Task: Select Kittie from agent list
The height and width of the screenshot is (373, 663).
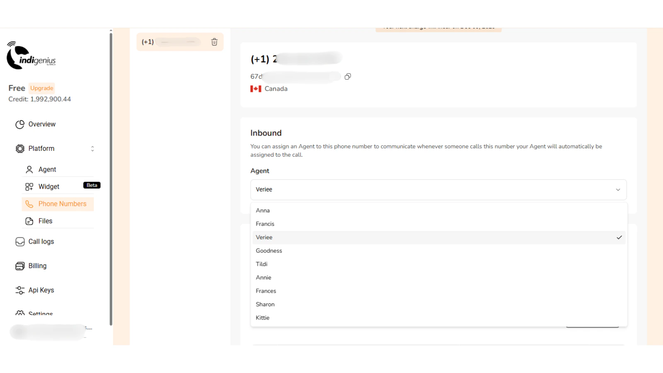Action: (439, 318)
